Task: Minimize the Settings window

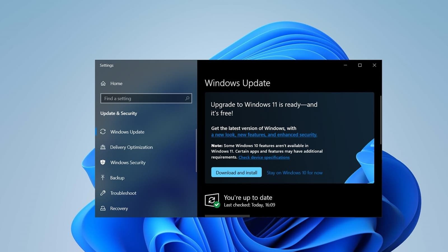Action: (346, 65)
